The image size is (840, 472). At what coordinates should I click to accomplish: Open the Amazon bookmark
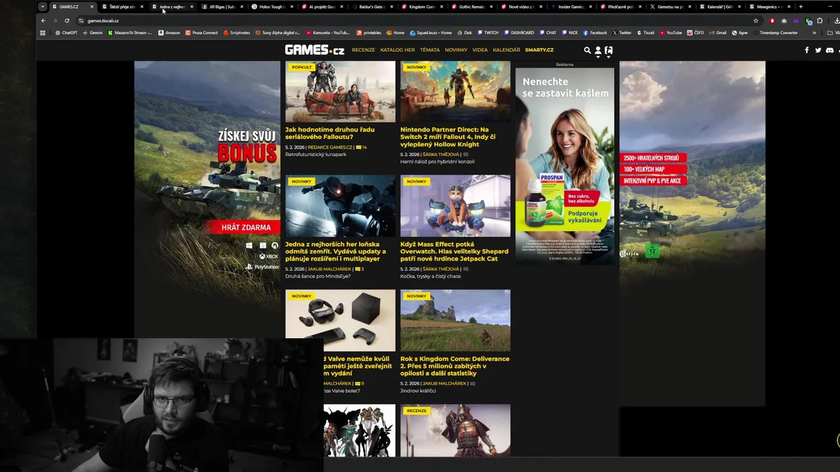pos(169,32)
